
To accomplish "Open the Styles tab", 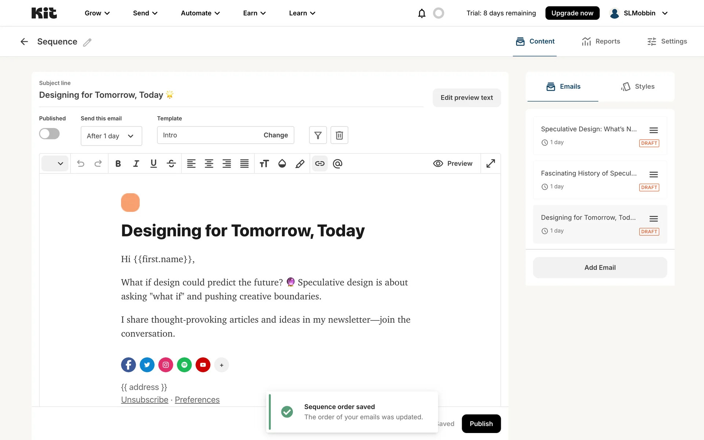I will tap(638, 87).
